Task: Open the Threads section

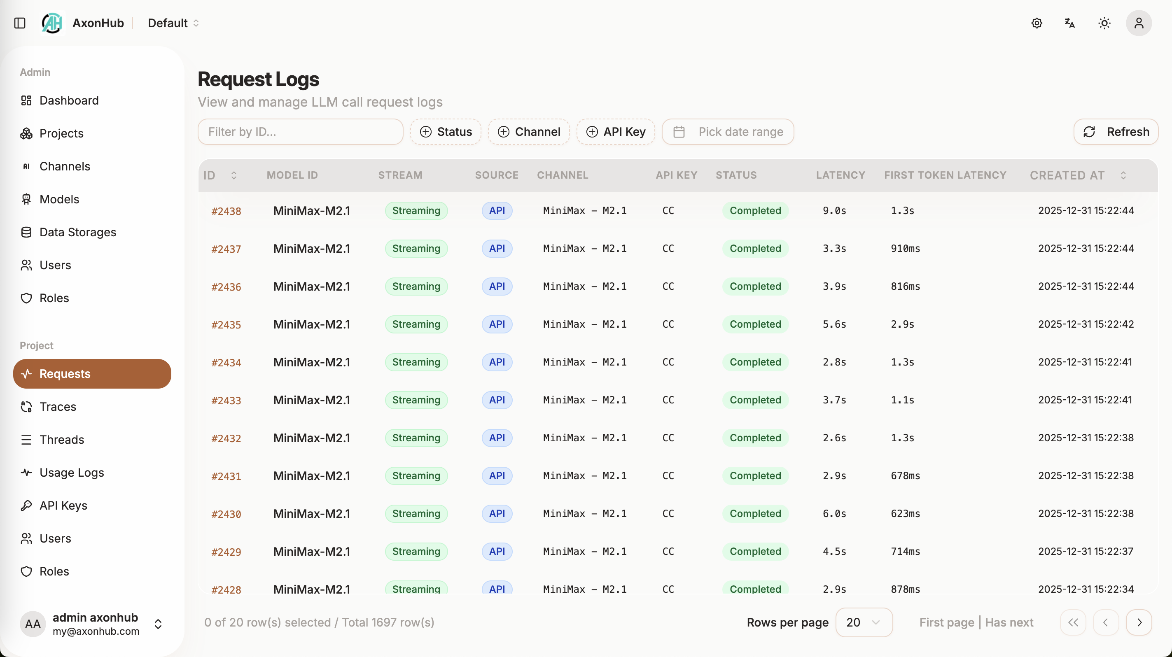Action: point(62,440)
